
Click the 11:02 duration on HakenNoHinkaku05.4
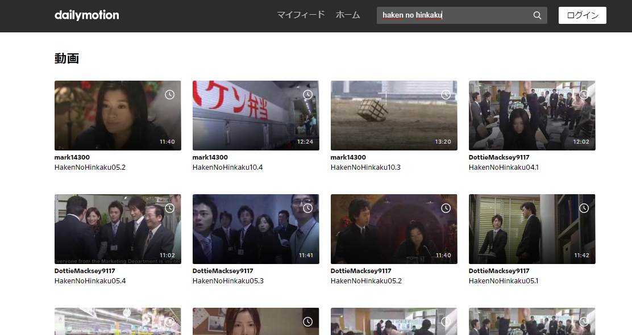[167, 256]
